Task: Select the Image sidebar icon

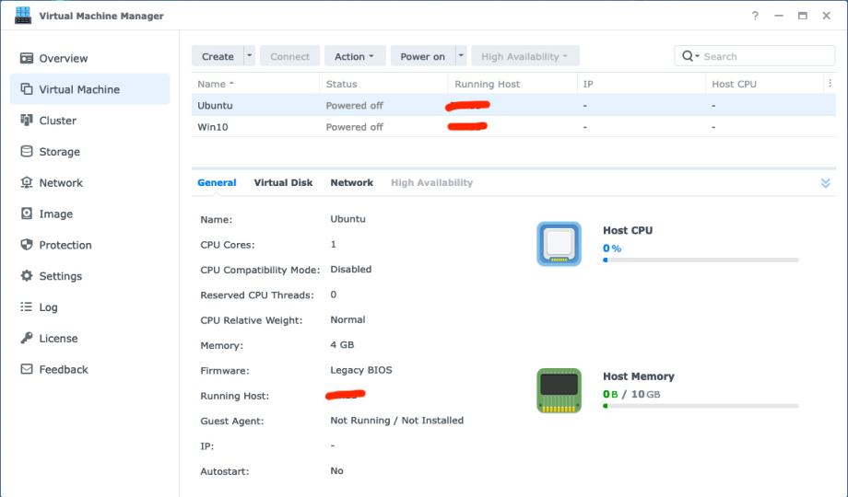Action: click(x=27, y=214)
